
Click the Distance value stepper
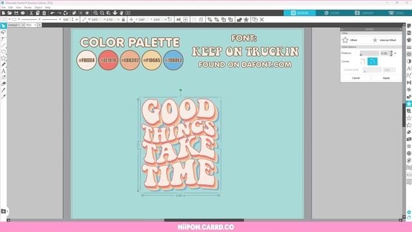pos(391,53)
